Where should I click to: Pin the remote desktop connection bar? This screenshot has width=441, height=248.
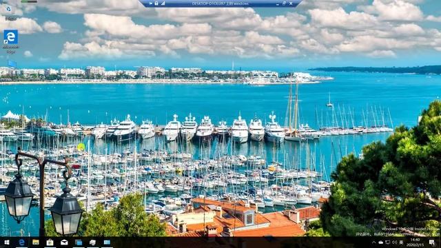tap(151, 3)
